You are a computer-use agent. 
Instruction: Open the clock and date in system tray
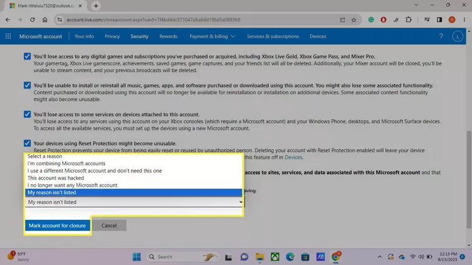click(x=448, y=257)
